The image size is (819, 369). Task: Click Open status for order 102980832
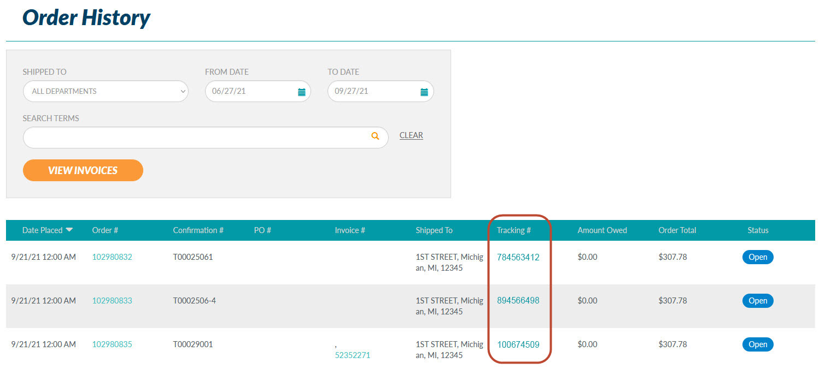coord(758,257)
